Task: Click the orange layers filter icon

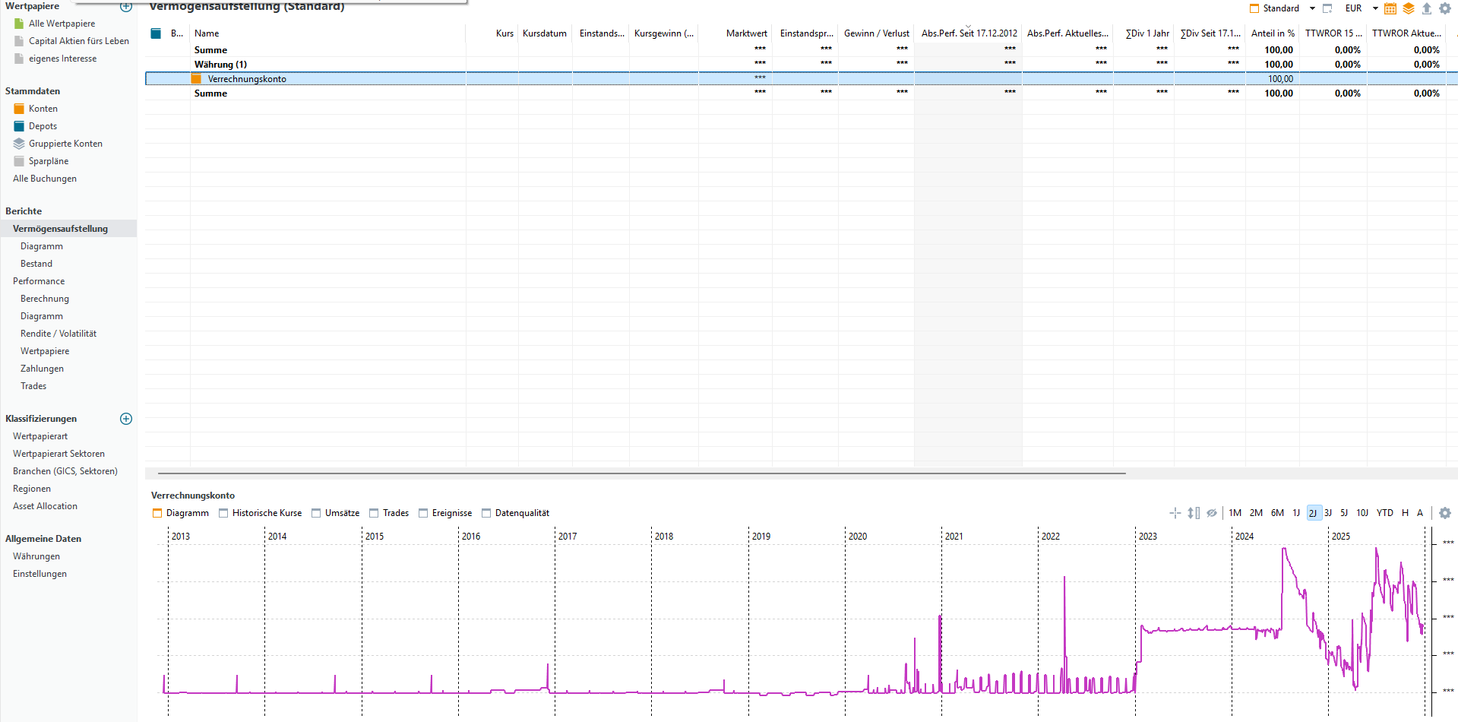Action: point(1408,8)
